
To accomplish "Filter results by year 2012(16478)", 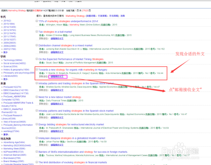I will [10, 33].
